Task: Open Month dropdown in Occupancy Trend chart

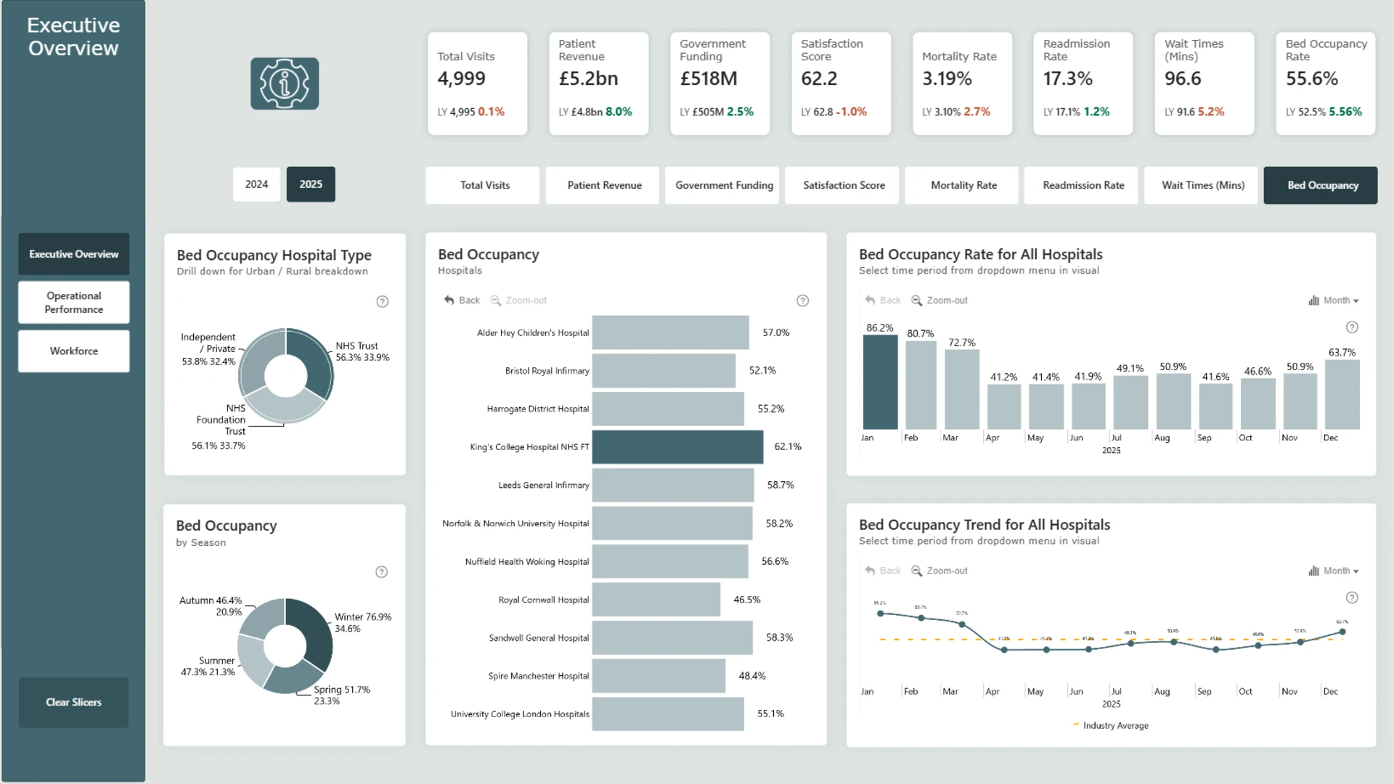Action: (1334, 571)
